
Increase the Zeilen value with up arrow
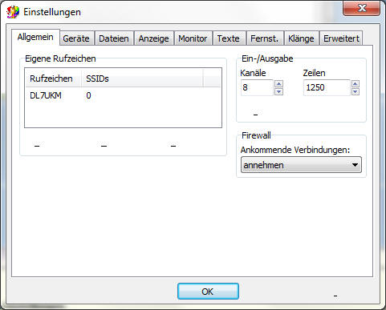356,84
